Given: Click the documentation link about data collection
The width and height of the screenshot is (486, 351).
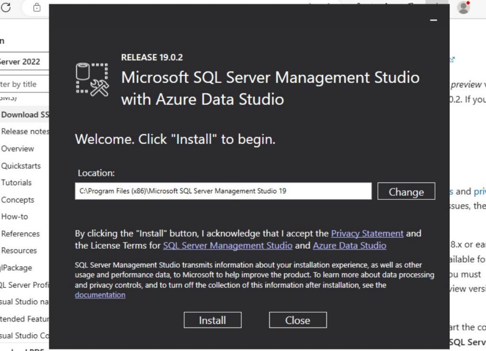Looking at the screenshot, I should [x=100, y=295].
